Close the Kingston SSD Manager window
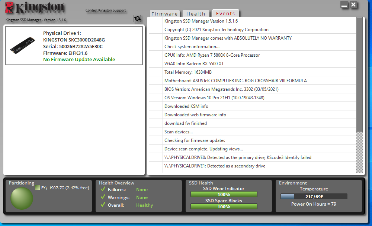Image resolution: width=372 pixels, height=226 pixels. pyautogui.click(x=353, y=4)
